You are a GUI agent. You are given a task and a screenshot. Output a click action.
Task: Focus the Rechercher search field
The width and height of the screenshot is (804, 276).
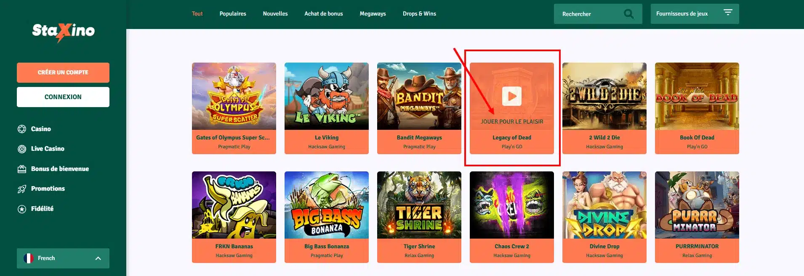coord(589,14)
